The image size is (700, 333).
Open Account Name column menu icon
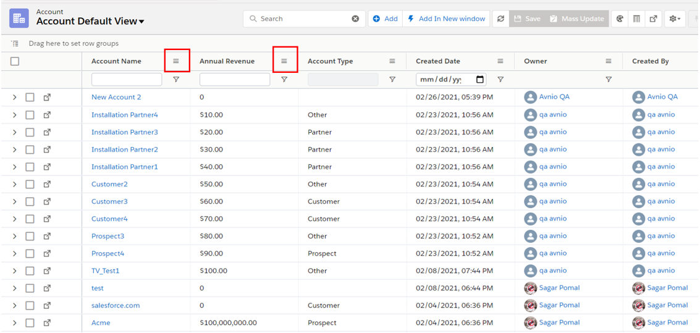point(176,61)
